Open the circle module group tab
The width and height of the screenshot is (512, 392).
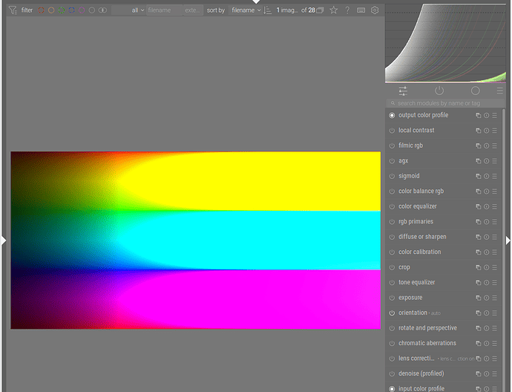(x=476, y=91)
